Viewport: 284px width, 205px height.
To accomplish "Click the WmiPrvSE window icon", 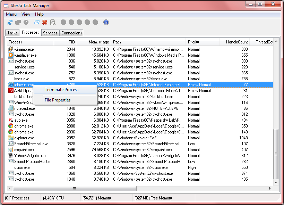I will pyautogui.click(x=11, y=102).
